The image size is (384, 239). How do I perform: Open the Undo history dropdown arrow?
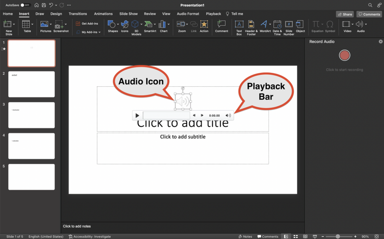[x=56, y=5]
